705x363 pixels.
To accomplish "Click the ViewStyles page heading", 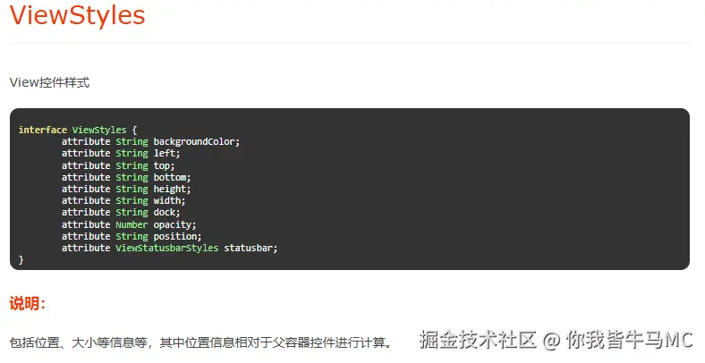I will [x=77, y=15].
